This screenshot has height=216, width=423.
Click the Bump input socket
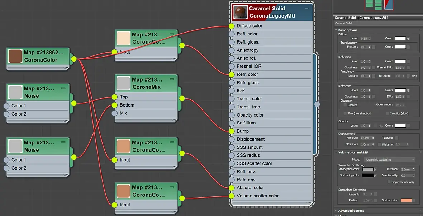pyautogui.click(x=232, y=131)
